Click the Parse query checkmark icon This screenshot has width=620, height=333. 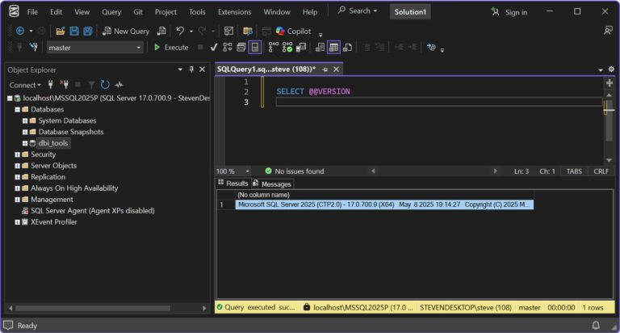point(213,48)
